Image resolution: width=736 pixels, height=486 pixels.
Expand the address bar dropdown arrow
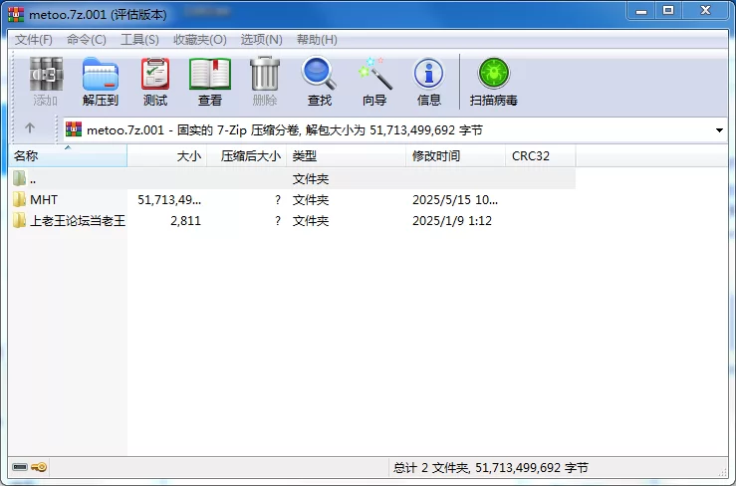(719, 130)
